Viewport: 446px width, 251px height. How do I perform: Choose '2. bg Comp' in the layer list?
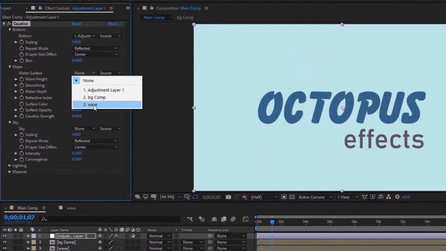coord(94,97)
